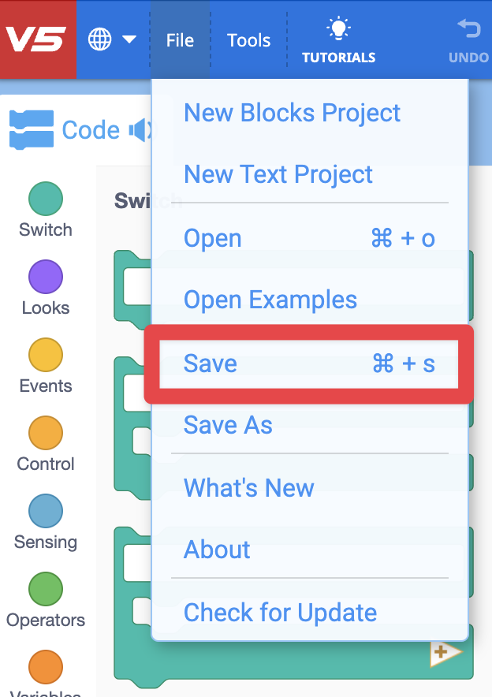Open the Examples browser

click(270, 300)
